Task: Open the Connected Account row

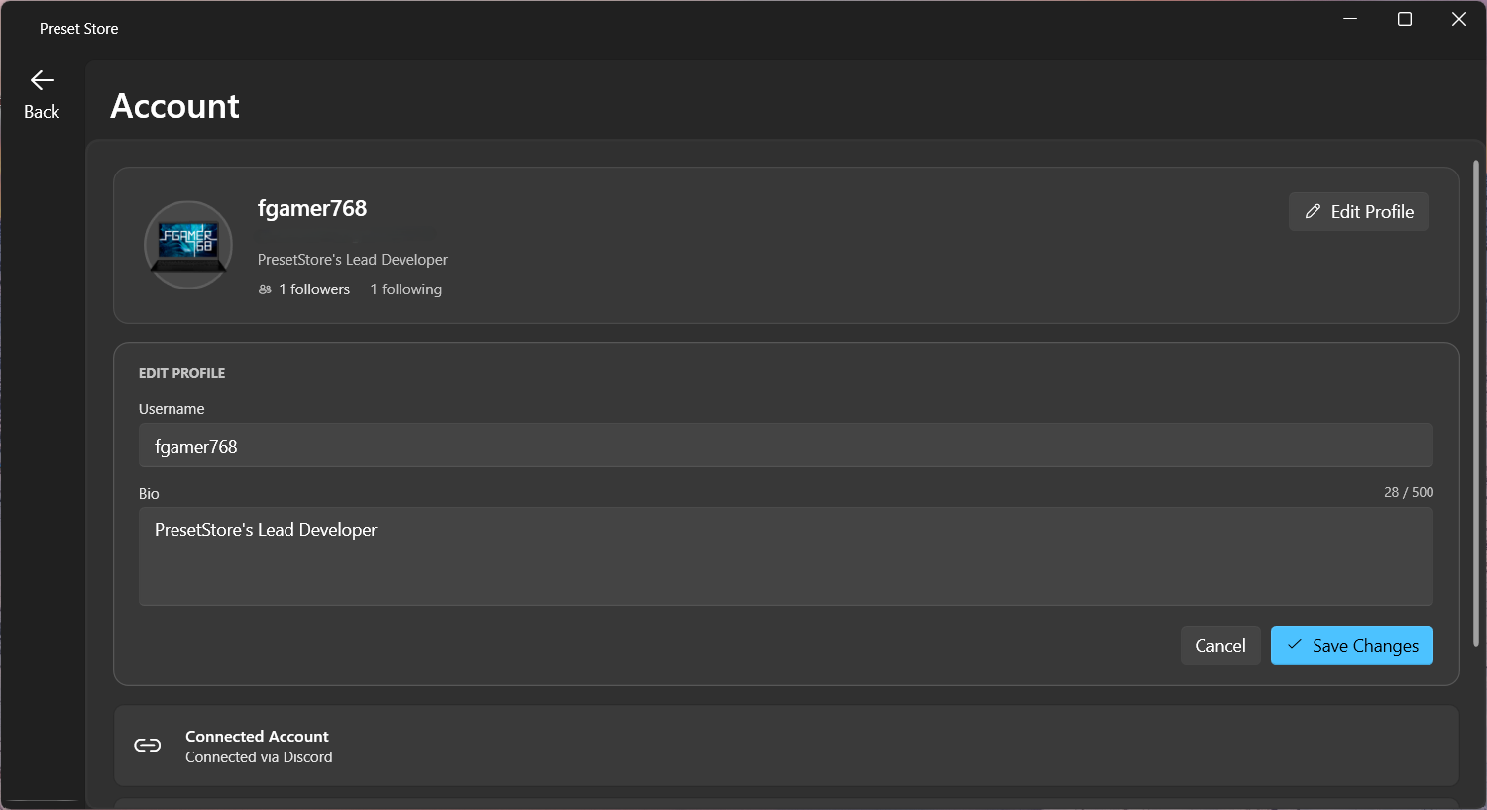Action: coord(786,746)
